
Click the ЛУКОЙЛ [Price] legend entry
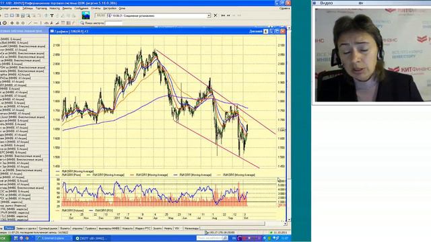click(x=69, y=175)
